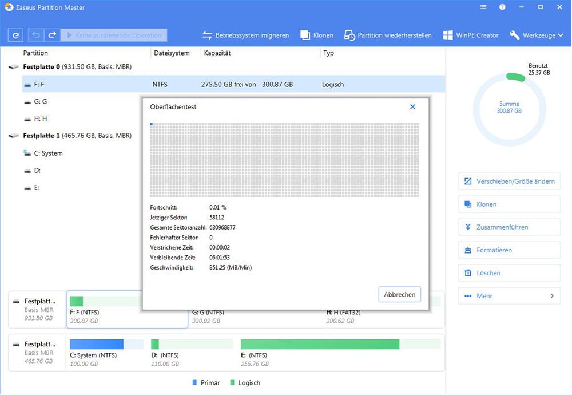Open Partition wiederherstellen
Screen dimensions: 572x395
[388, 35]
